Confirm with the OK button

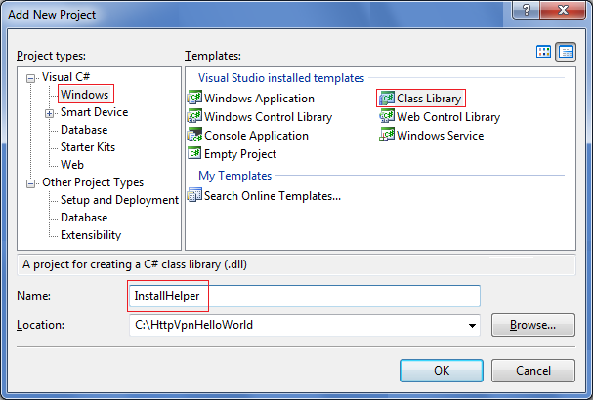442,371
